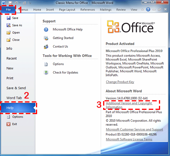Minimize the document window via ribbon icon

(154, 10)
